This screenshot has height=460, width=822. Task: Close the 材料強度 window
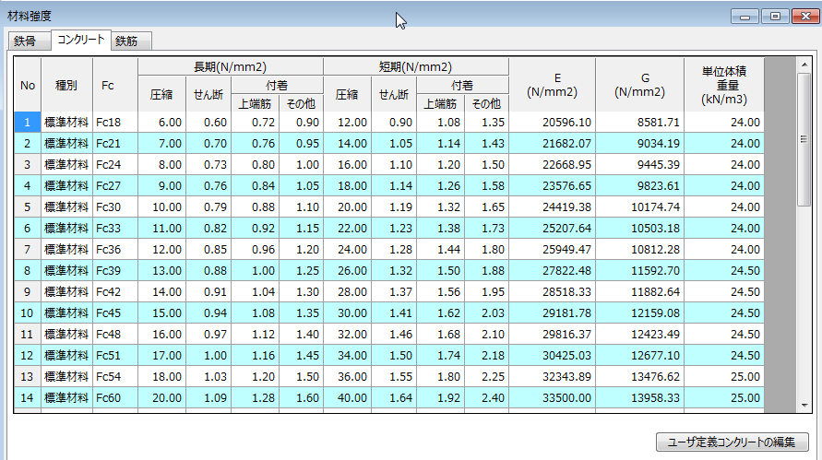point(805,17)
